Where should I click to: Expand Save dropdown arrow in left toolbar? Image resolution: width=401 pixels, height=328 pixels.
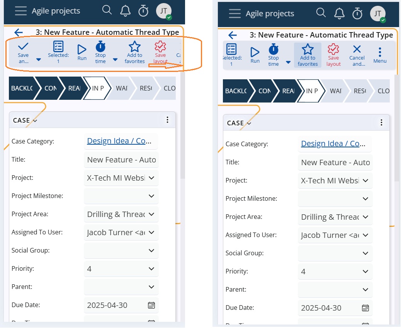point(39,60)
